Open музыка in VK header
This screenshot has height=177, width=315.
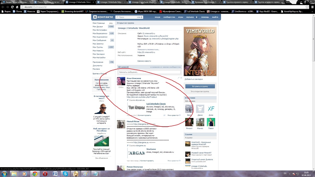tap(190, 17)
